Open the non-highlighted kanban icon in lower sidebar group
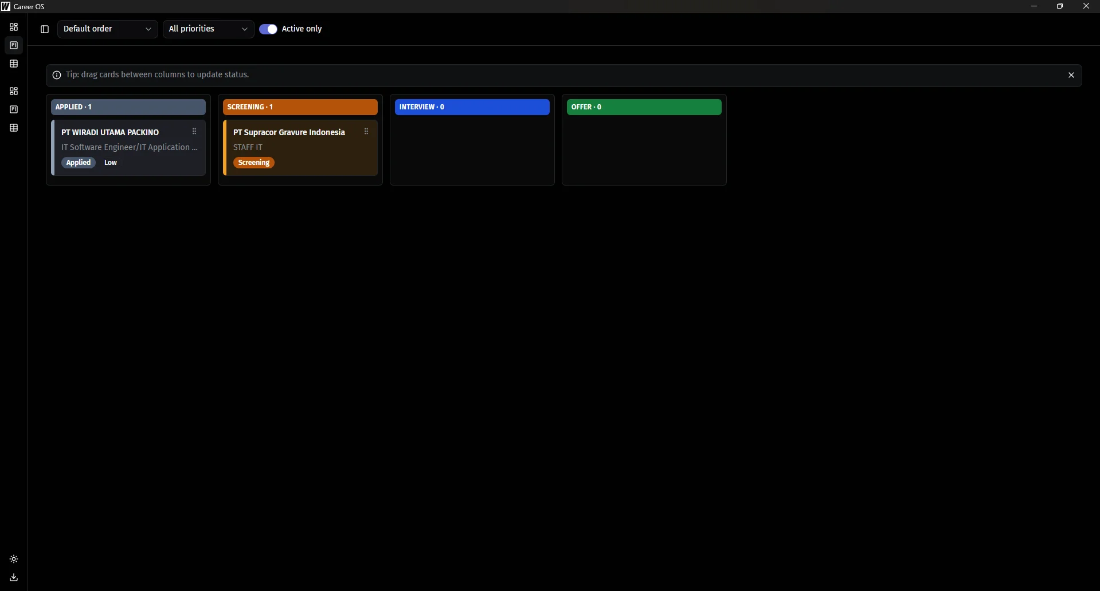 (14, 109)
